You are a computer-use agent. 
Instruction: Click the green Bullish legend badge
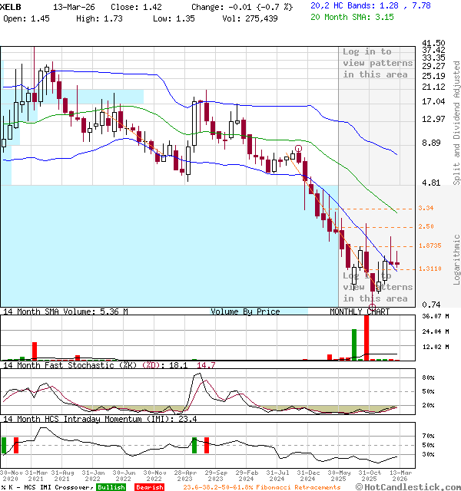click(111, 487)
